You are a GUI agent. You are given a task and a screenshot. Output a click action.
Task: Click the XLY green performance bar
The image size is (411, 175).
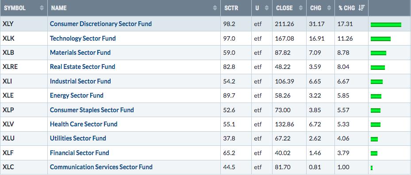coord(386,25)
